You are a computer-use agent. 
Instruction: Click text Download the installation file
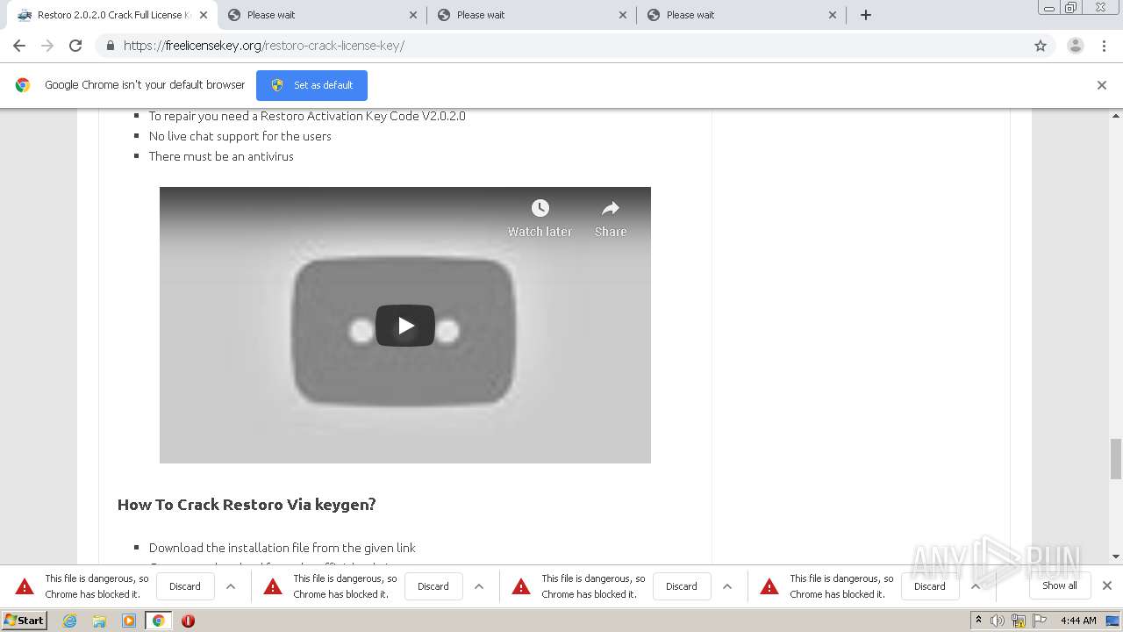283,548
